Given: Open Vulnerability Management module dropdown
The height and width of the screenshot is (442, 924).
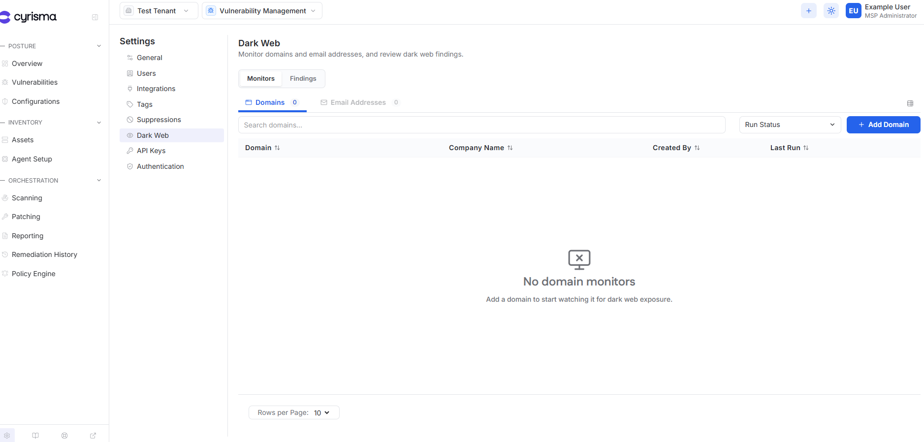Looking at the screenshot, I should [x=262, y=11].
